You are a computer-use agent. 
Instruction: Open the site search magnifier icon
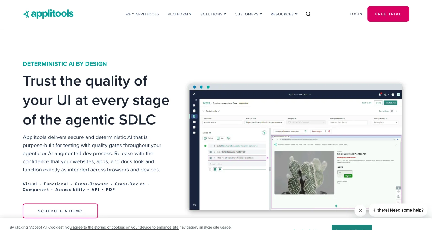coord(308,14)
